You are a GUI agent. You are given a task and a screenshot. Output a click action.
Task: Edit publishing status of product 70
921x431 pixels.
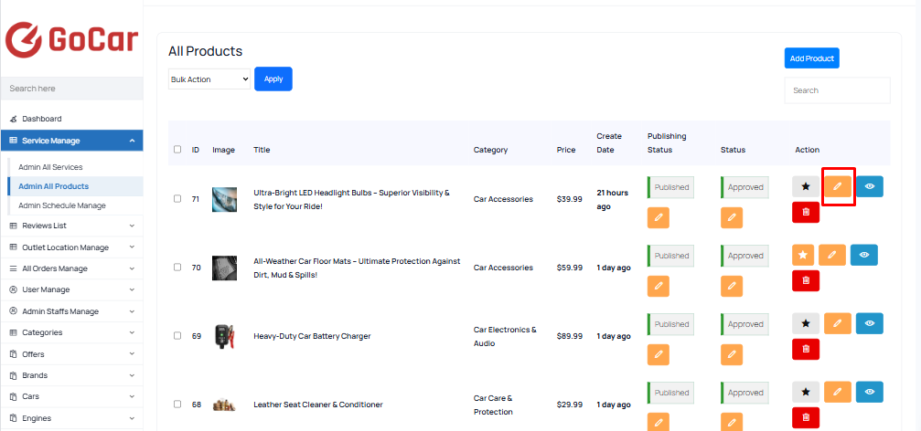pyautogui.click(x=659, y=286)
